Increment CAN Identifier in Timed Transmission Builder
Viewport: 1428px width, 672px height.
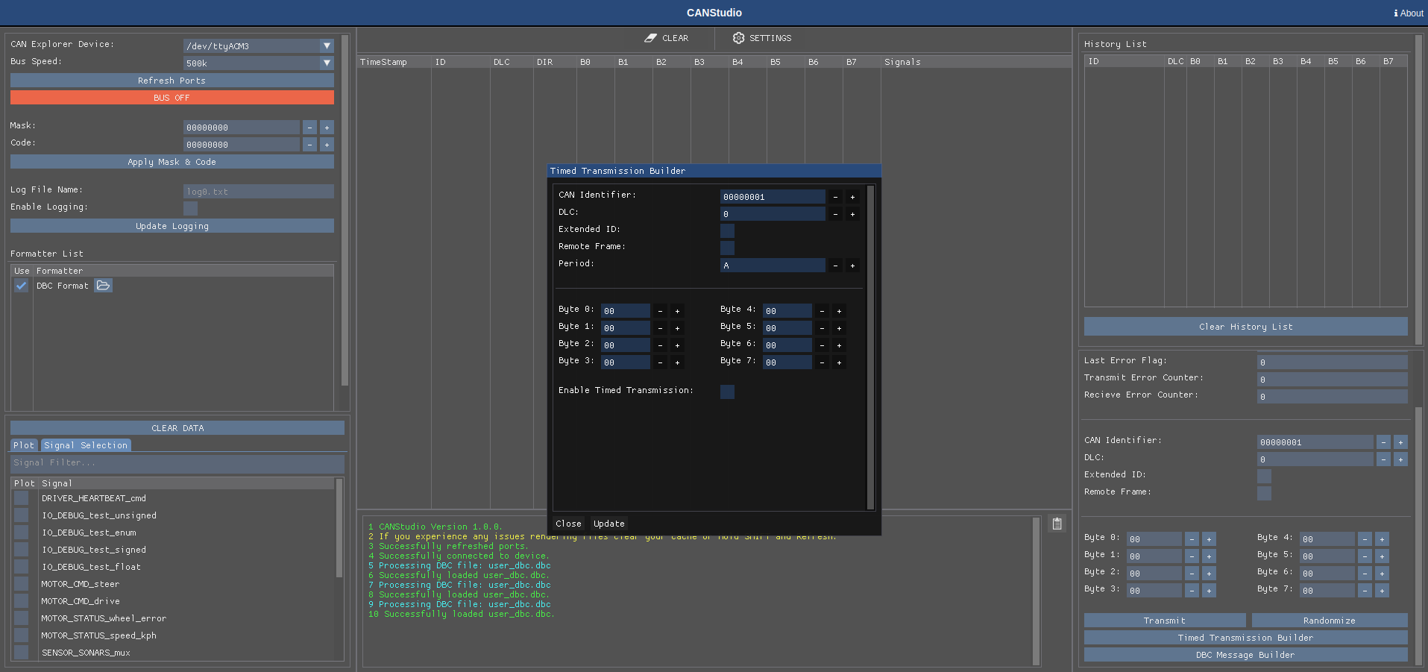[852, 197]
